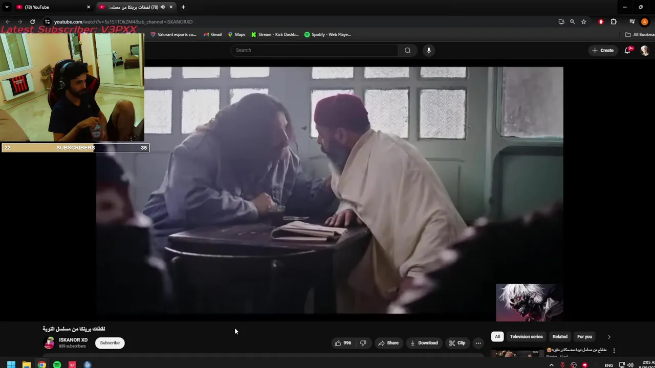Click the video title text below player
Screen dimensions: 655x368
[74, 329]
